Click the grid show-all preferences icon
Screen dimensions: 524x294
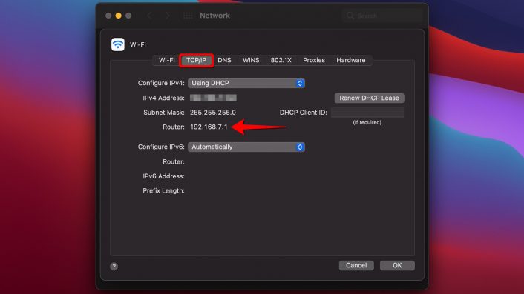click(x=188, y=16)
